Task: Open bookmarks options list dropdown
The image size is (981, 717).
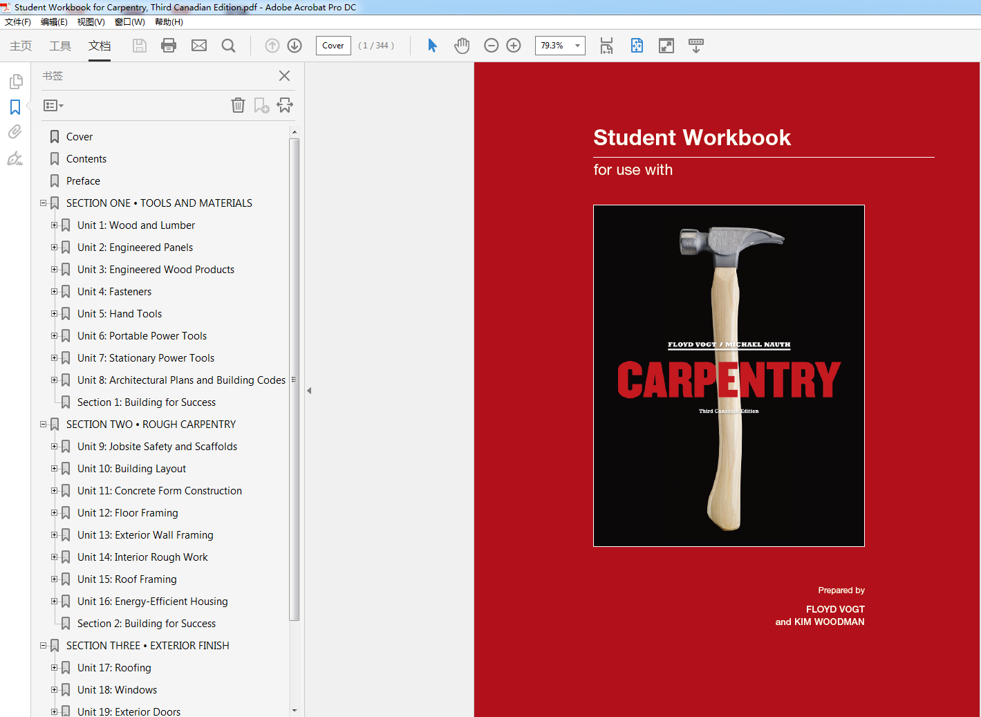Action: click(x=53, y=106)
